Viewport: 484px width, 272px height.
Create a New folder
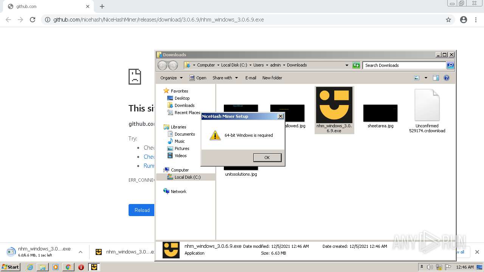coord(272,78)
